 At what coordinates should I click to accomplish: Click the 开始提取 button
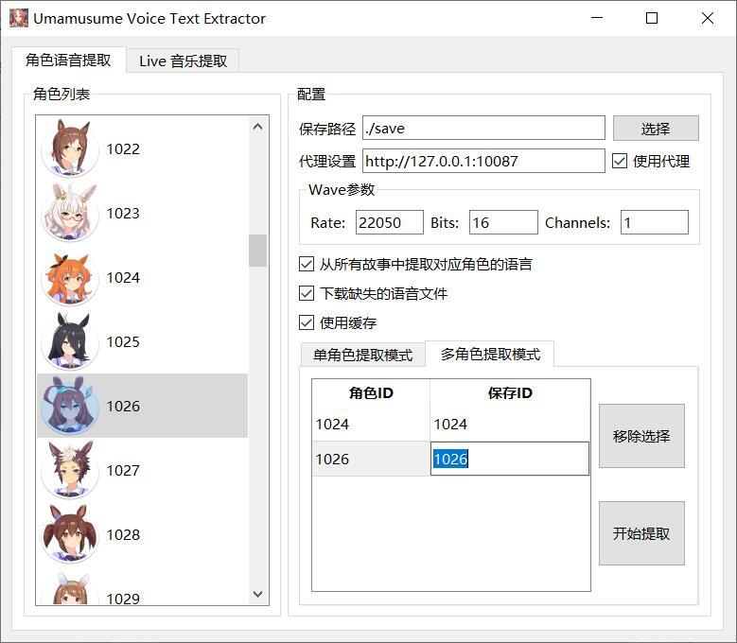(641, 533)
